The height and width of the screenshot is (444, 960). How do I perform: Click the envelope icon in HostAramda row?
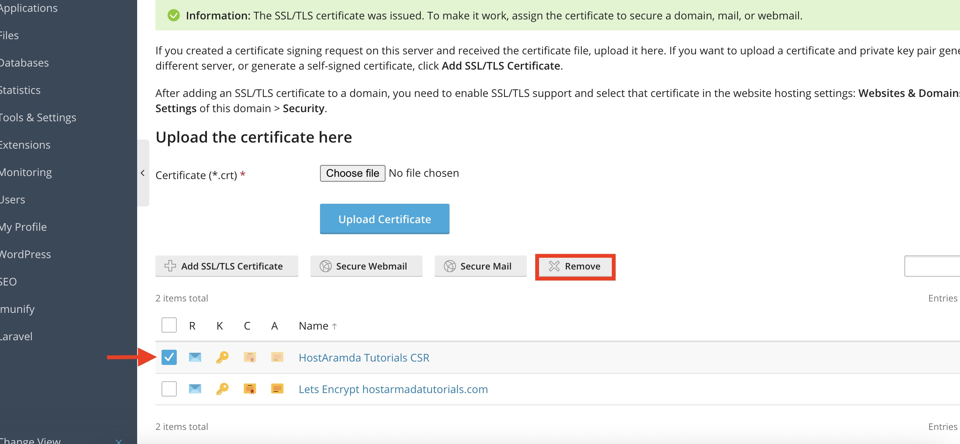pyautogui.click(x=195, y=357)
